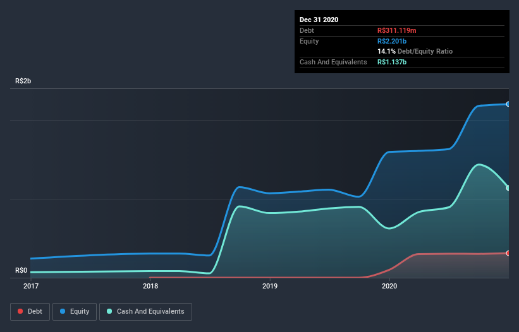Click the R$2.201b equity value

(392, 41)
